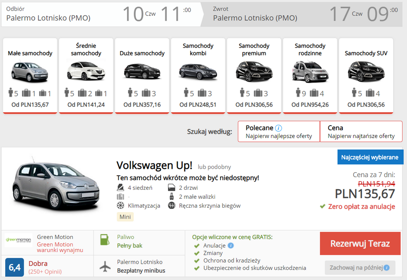
Task: Change the pickup date 10 Czw
Action: coord(139,14)
